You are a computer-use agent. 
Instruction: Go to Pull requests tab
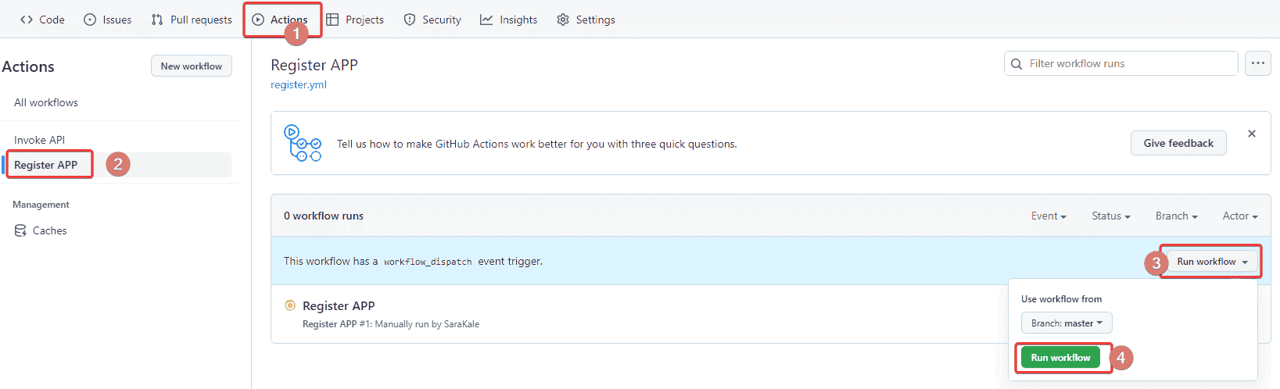[x=192, y=20]
